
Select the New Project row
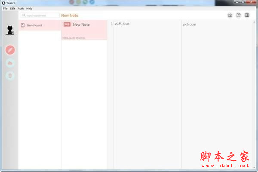[x=40, y=25]
